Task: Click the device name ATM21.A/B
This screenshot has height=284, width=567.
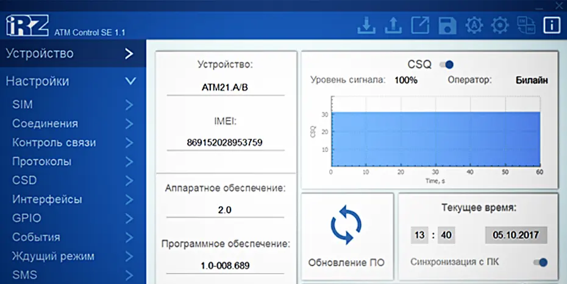Action: click(225, 88)
